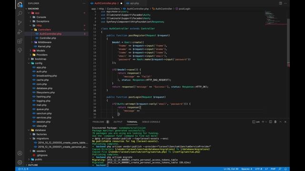
Task: Open create_users_table migration file
Action: tap(62, 142)
